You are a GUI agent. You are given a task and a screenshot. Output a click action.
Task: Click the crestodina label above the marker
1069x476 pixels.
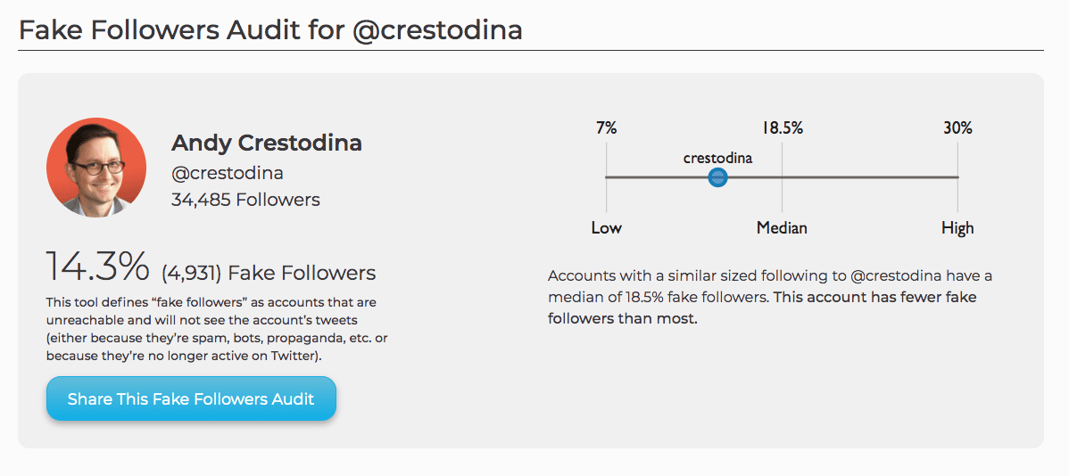(717, 158)
